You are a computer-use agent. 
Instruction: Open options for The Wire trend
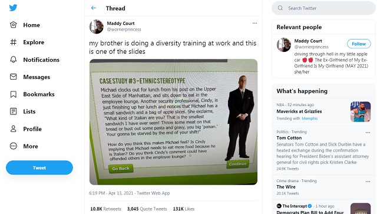[368, 182]
